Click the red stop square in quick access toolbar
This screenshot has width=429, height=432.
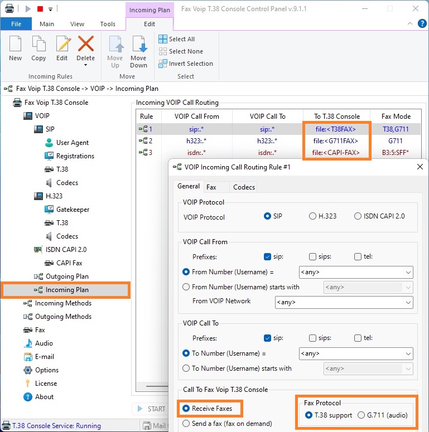point(40,9)
